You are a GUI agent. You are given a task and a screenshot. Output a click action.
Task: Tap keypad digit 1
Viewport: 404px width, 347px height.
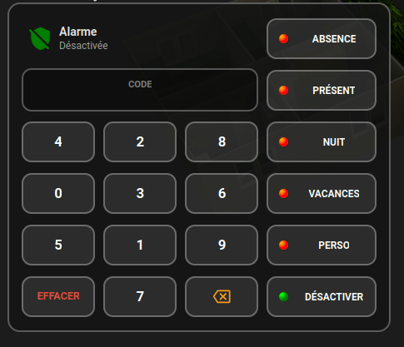(140, 245)
